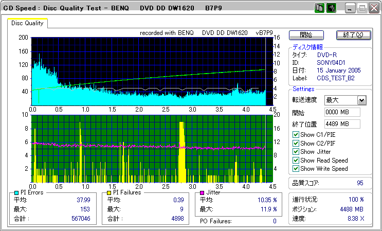Click the 最大 value in speed combo box
Screen dimensions: 382x231
click(x=333, y=100)
